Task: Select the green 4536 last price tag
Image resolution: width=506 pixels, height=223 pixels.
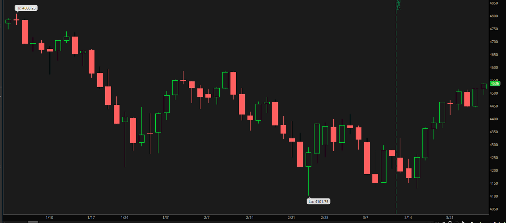Action: [495, 83]
